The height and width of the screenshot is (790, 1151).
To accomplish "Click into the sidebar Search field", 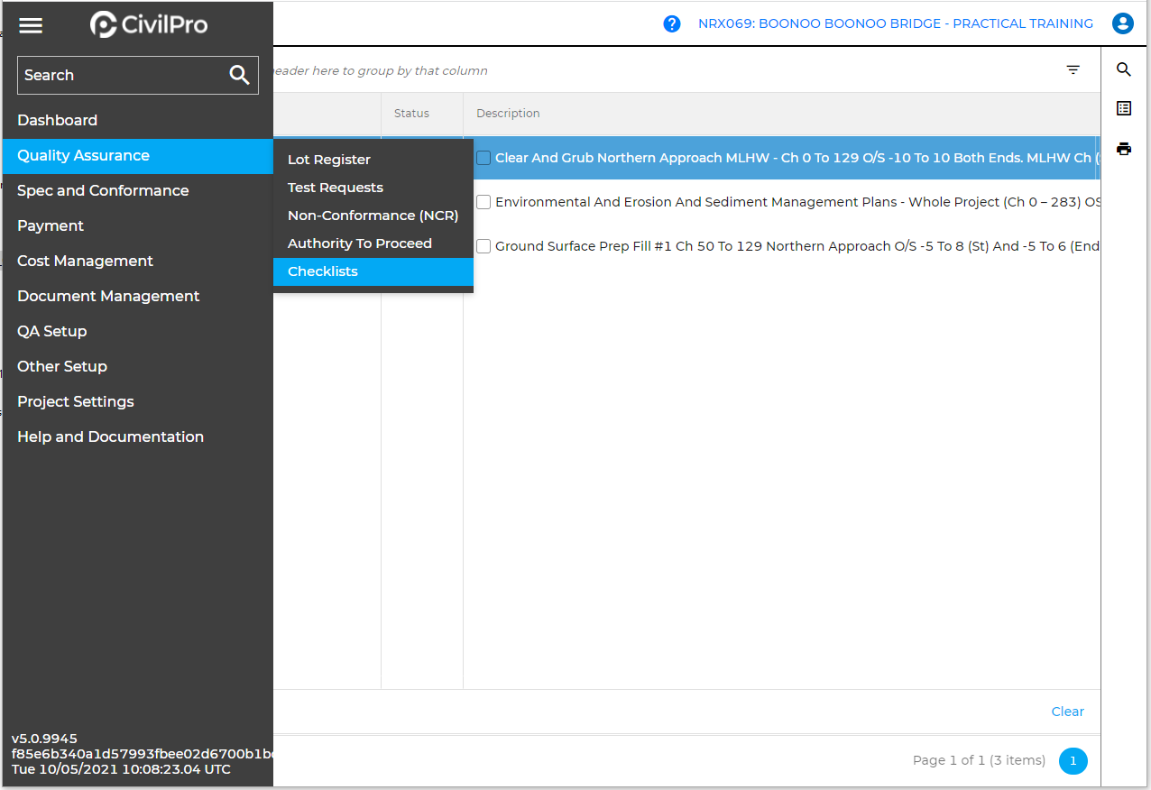I will pos(122,76).
